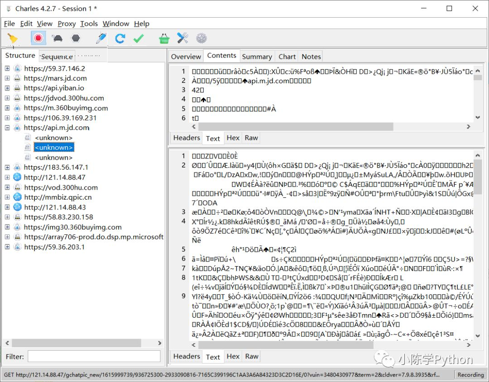The height and width of the screenshot is (382, 489).
Task: Select the Contents tab
Action: [x=222, y=56]
